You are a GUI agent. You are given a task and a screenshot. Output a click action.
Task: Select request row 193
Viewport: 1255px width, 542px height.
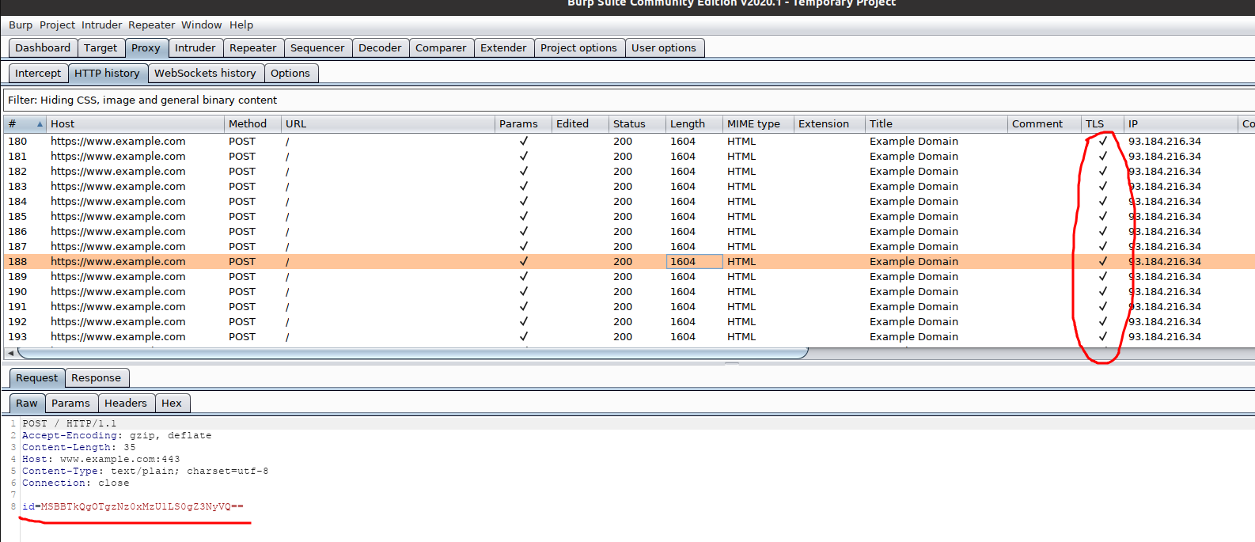point(629,337)
